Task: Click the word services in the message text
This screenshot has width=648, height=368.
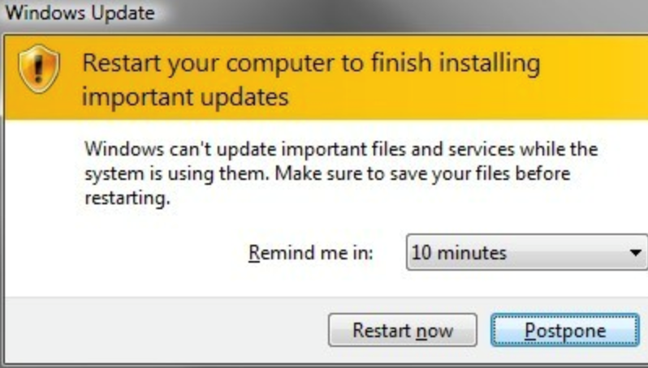Action: [482, 149]
